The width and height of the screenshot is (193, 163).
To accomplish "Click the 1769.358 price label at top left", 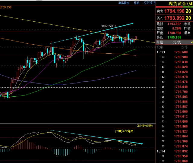I will (6, 7).
